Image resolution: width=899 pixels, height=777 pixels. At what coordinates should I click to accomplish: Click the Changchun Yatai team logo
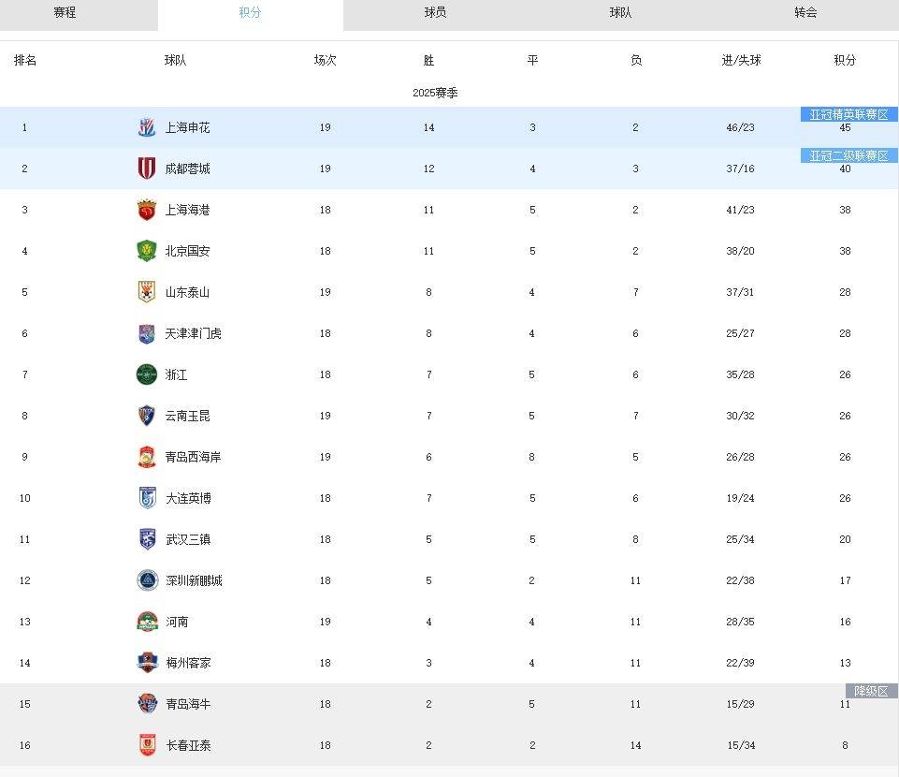point(147,745)
